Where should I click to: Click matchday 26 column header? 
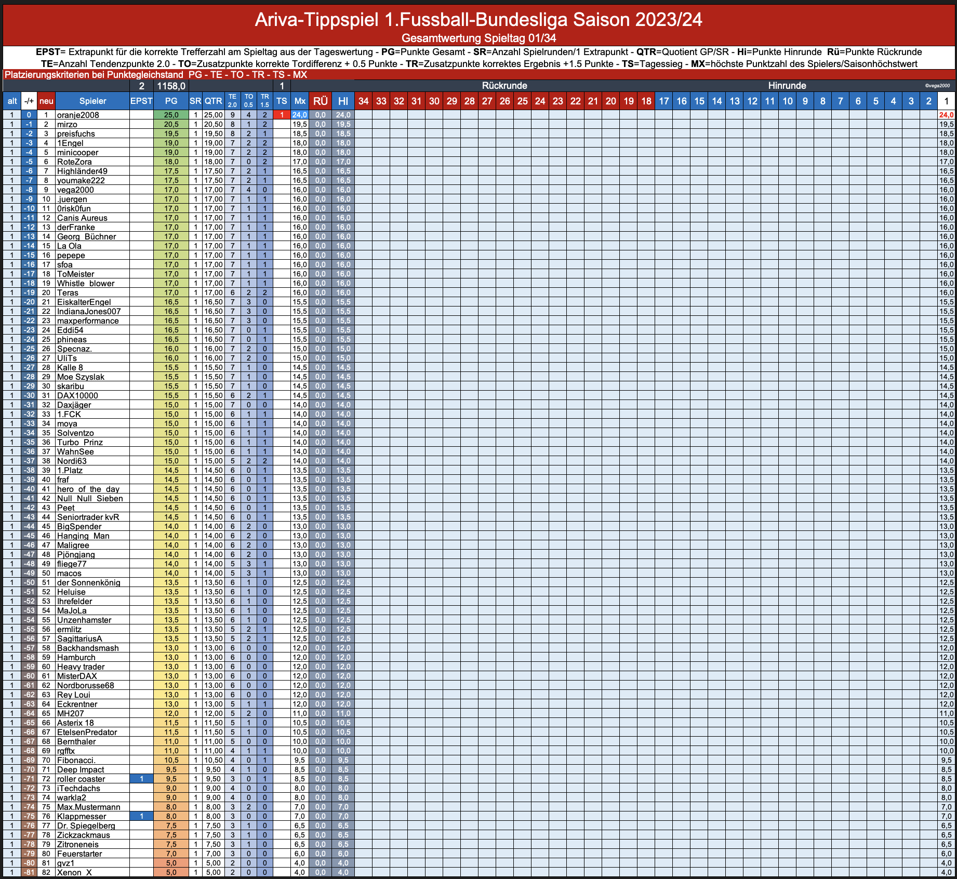(x=505, y=101)
